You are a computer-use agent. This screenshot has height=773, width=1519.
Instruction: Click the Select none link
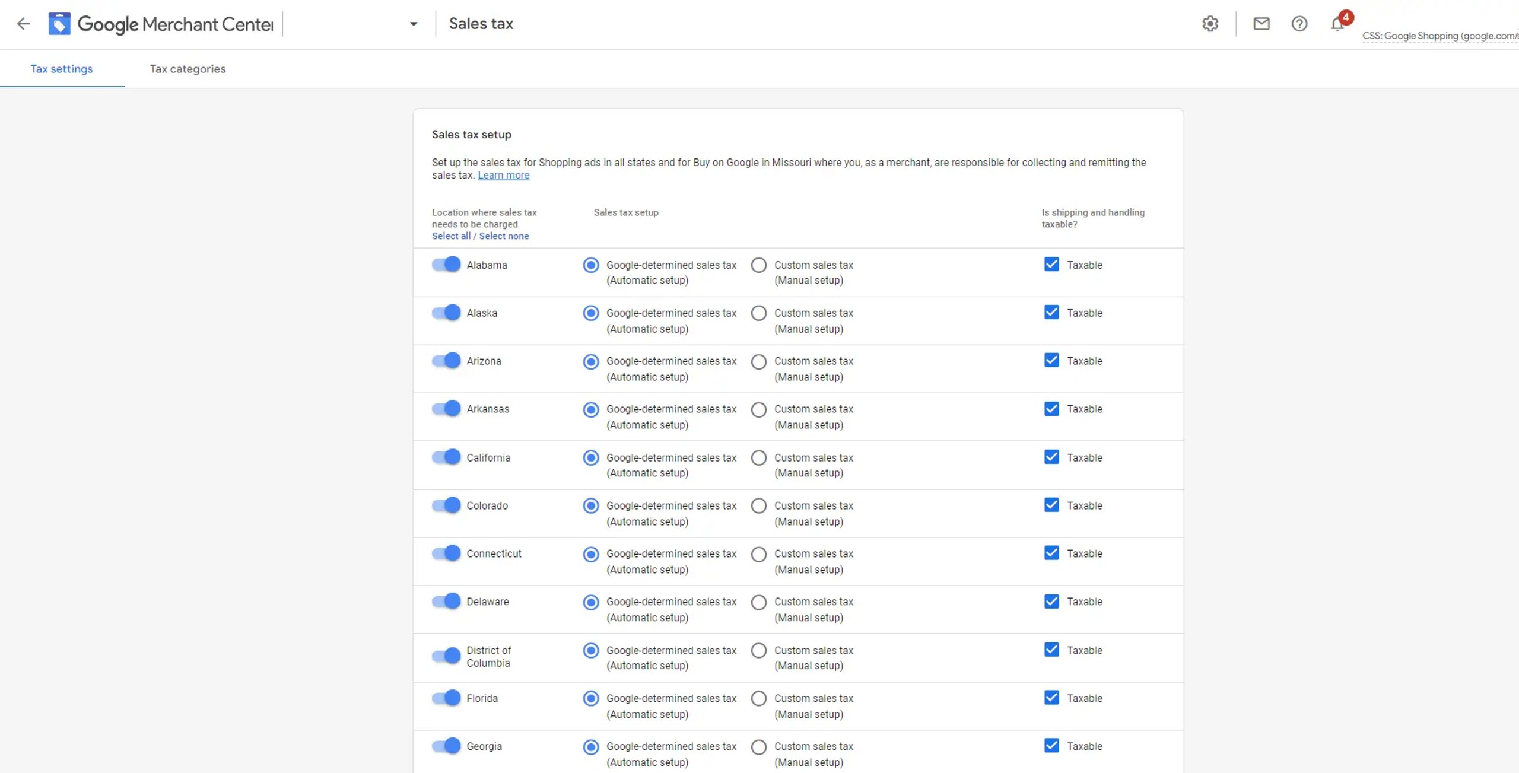(x=504, y=236)
